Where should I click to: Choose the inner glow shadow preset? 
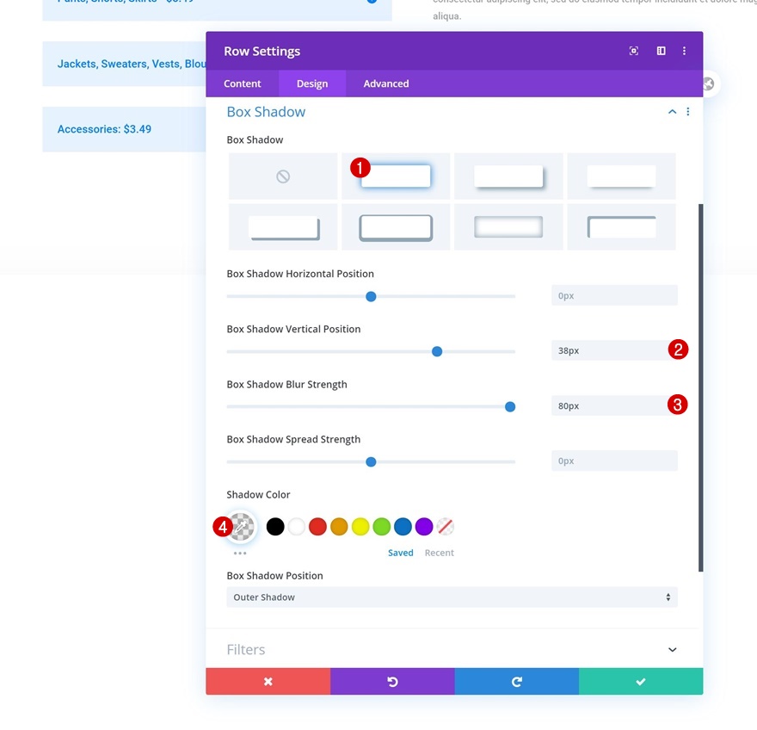point(508,227)
